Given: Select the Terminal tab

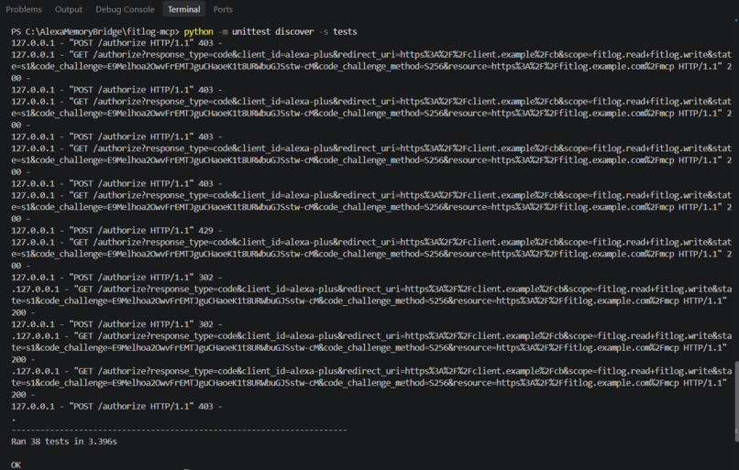Looking at the screenshot, I should tap(183, 9).
